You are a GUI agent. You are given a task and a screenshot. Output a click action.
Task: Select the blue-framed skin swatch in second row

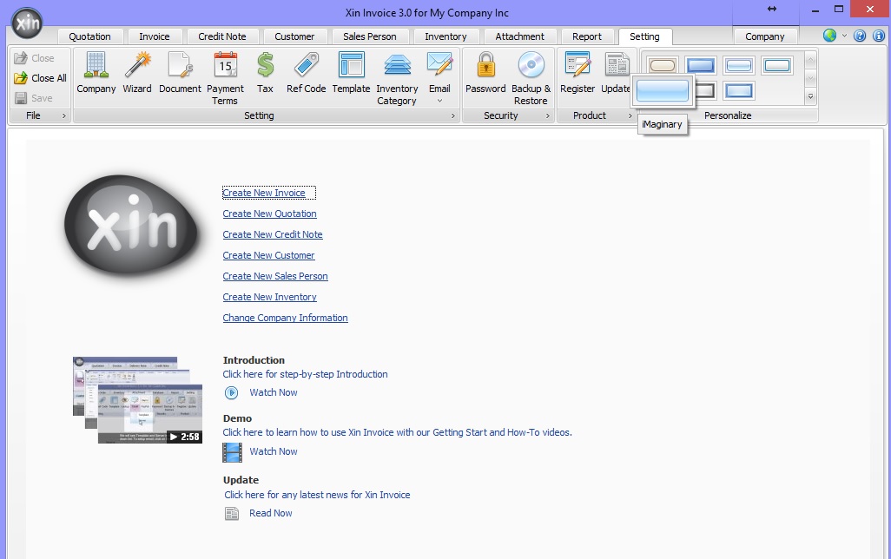739,91
